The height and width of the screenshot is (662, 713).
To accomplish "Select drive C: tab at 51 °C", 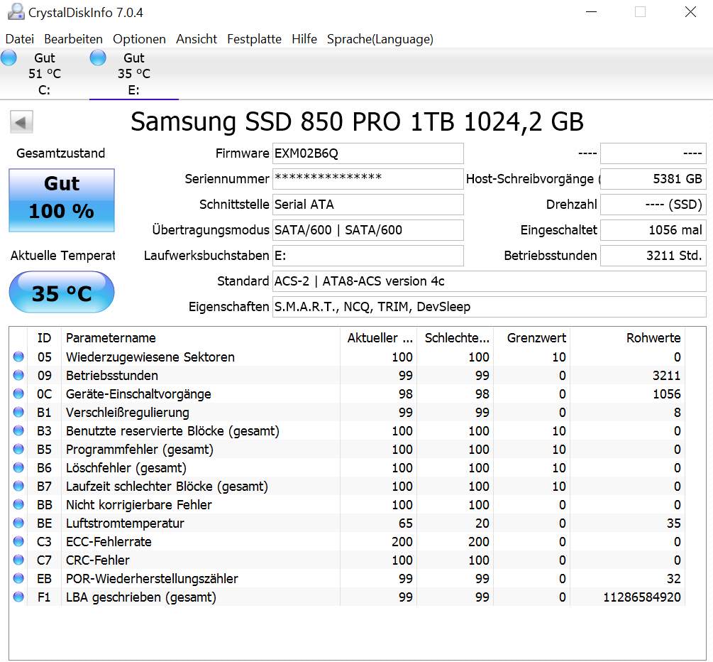I will coord(44,74).
